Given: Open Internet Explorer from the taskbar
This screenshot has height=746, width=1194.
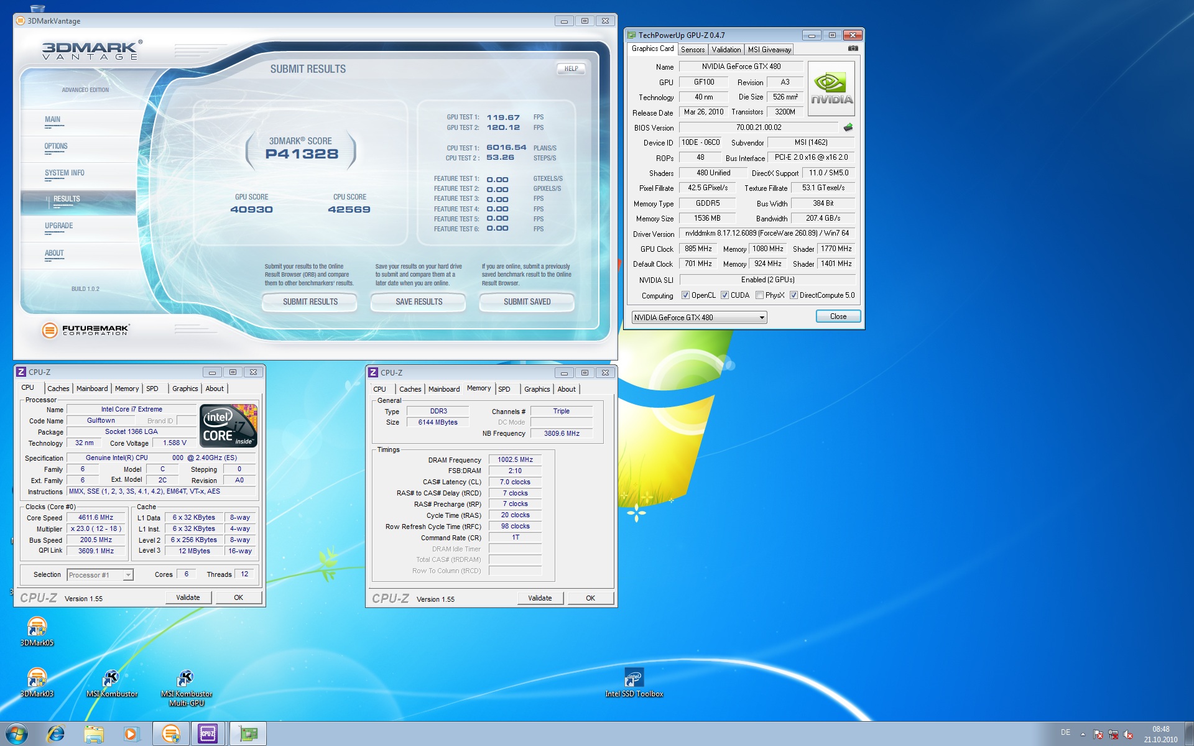Looking at the screenshot, I should coord(56,734).
